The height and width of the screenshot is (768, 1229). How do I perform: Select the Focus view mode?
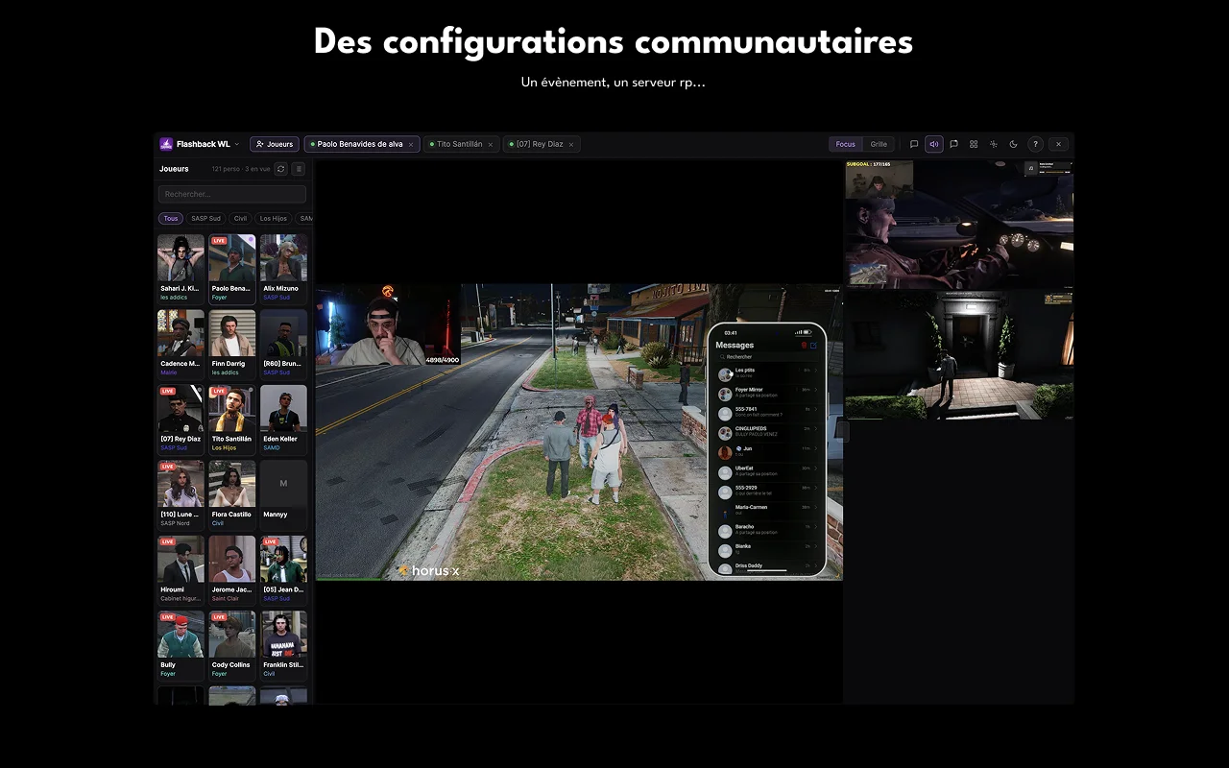click(846, 144)
